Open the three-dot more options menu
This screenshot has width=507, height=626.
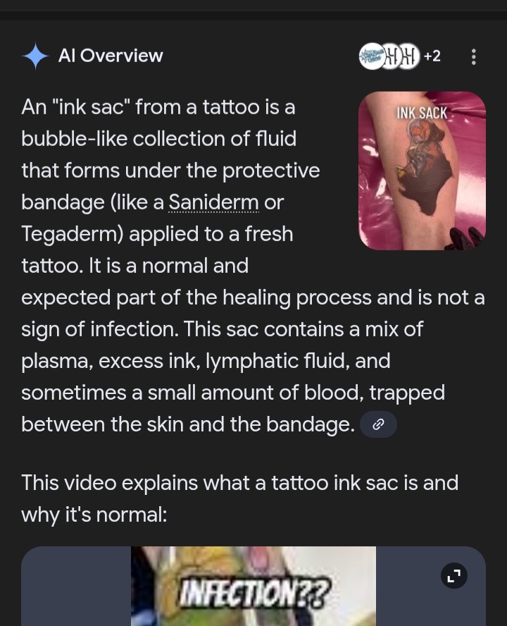[473, 56]
